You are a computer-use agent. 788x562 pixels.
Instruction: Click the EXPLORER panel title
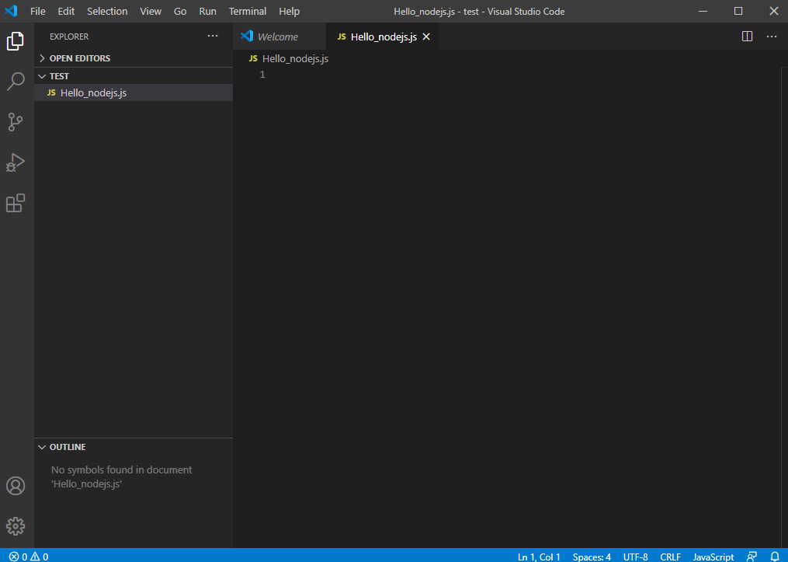[x=69, y=37]
